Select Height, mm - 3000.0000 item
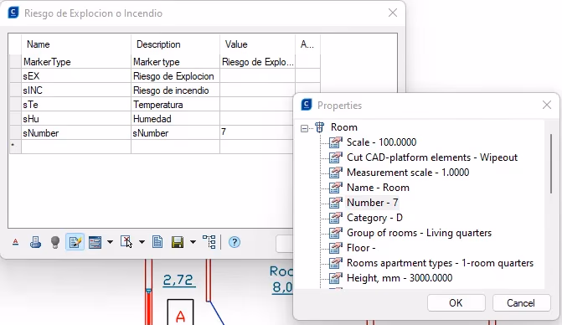562x325 pixels. [x=400, y=278]
